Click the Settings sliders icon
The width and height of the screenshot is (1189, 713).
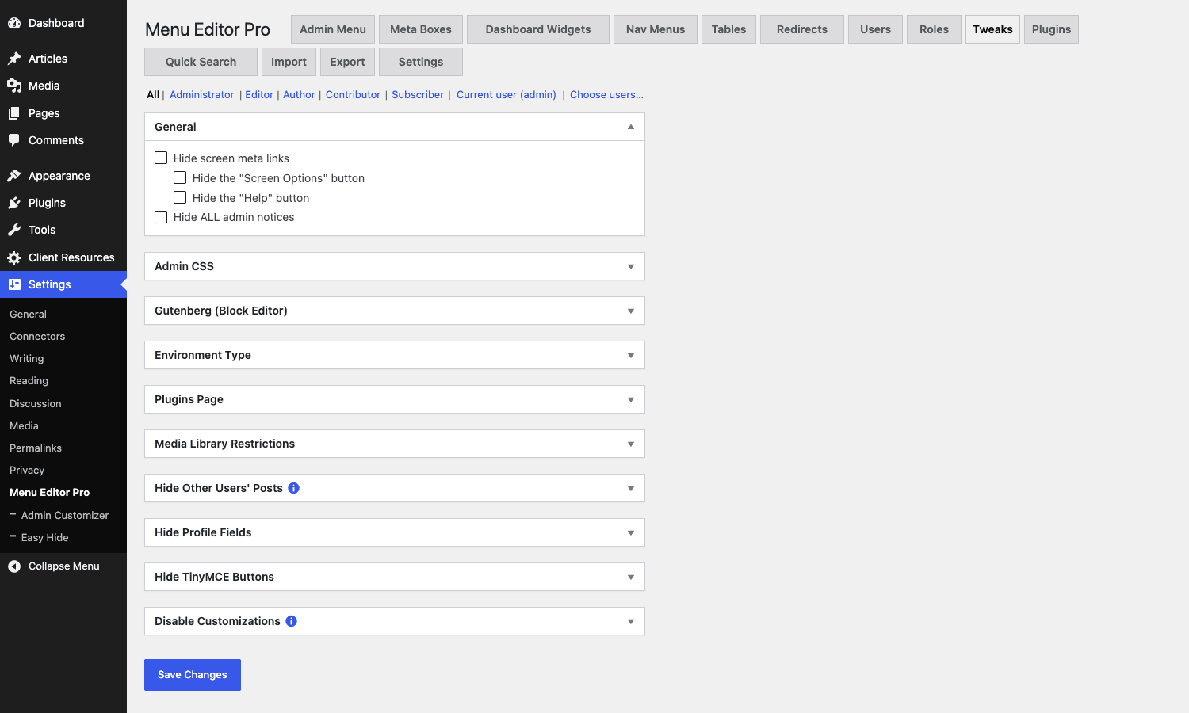14,284
